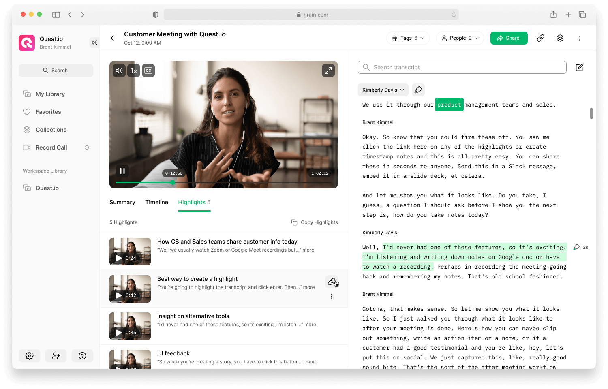The image size is (608, 389).
Task: Click the sidebar Search button
Action: pyautogui.click(x=56, y=71)
